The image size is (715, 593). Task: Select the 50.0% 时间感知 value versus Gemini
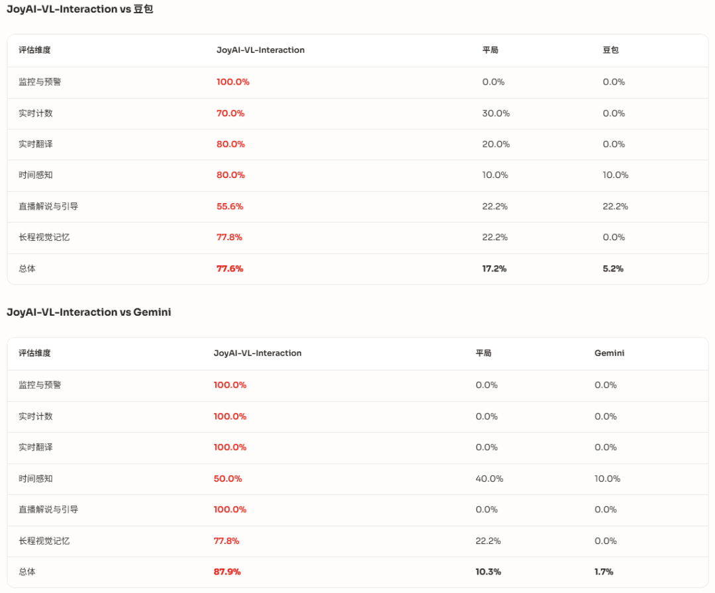coord(228,479)
